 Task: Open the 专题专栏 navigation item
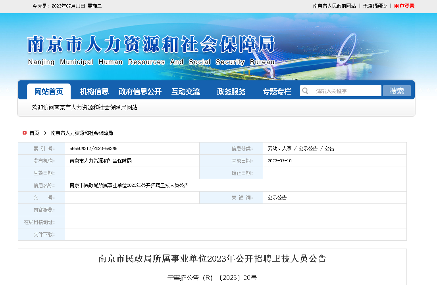(x=277, y=91)
